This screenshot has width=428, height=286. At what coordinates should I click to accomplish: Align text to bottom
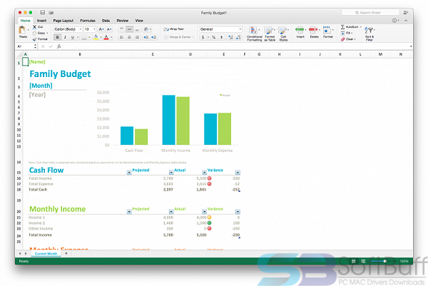coord(137,29)
